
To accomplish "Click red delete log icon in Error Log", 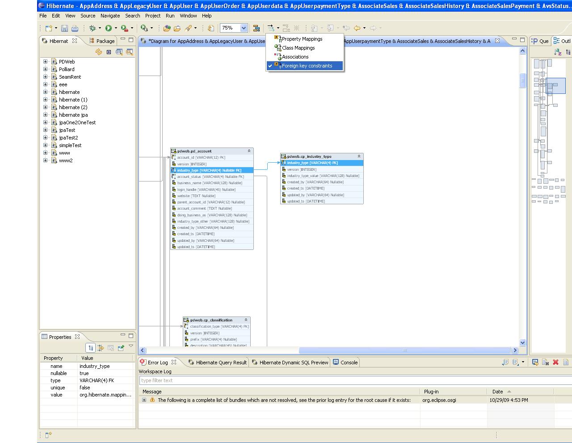I will coord(555,362).
